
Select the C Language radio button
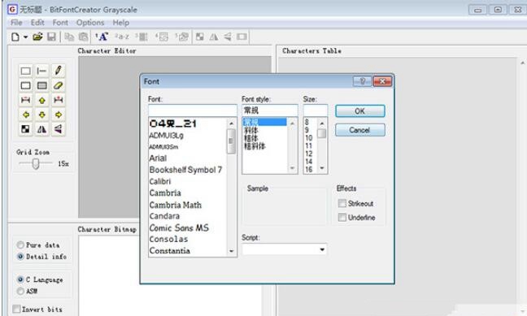coord(20,279)
